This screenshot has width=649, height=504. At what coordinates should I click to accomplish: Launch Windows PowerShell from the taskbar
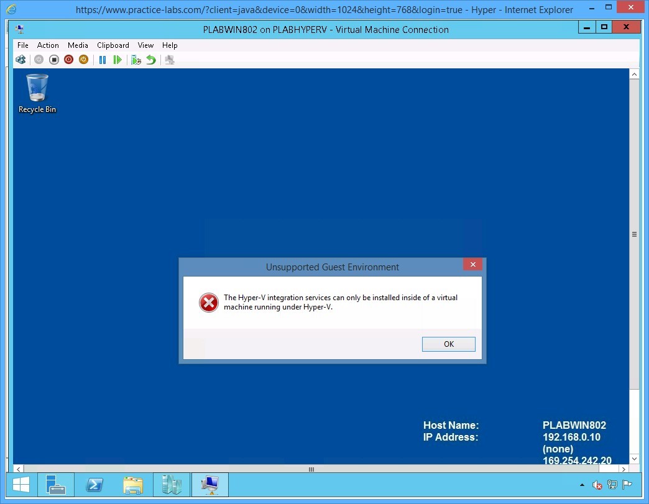click(94, 485)
